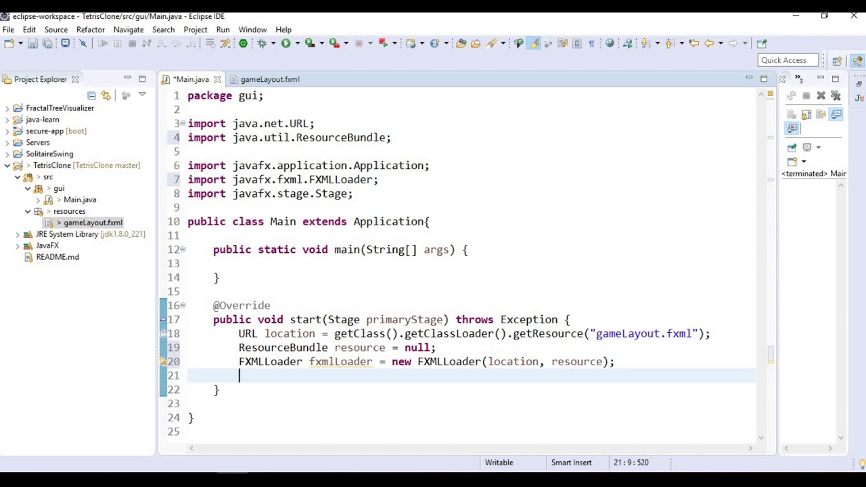Toggle Show Whitespace Characters pilcrow icon
866x487 pixels.
(x=591, y=43)
